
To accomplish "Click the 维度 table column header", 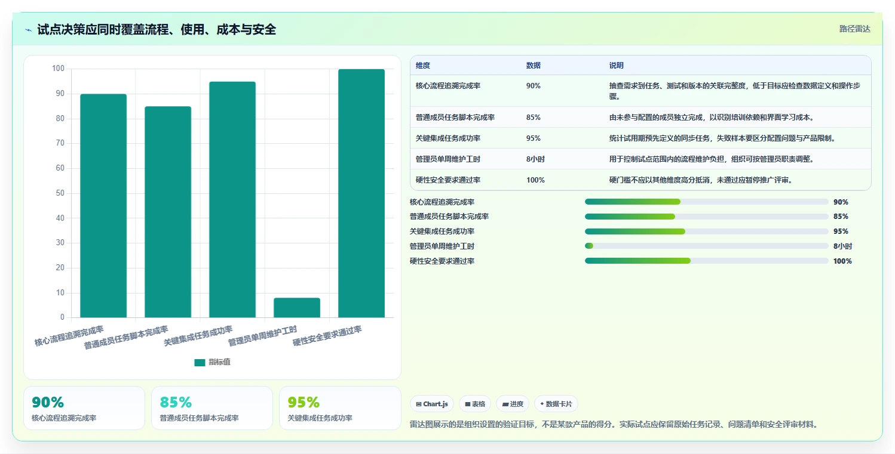I will click(x=423, y=66).
